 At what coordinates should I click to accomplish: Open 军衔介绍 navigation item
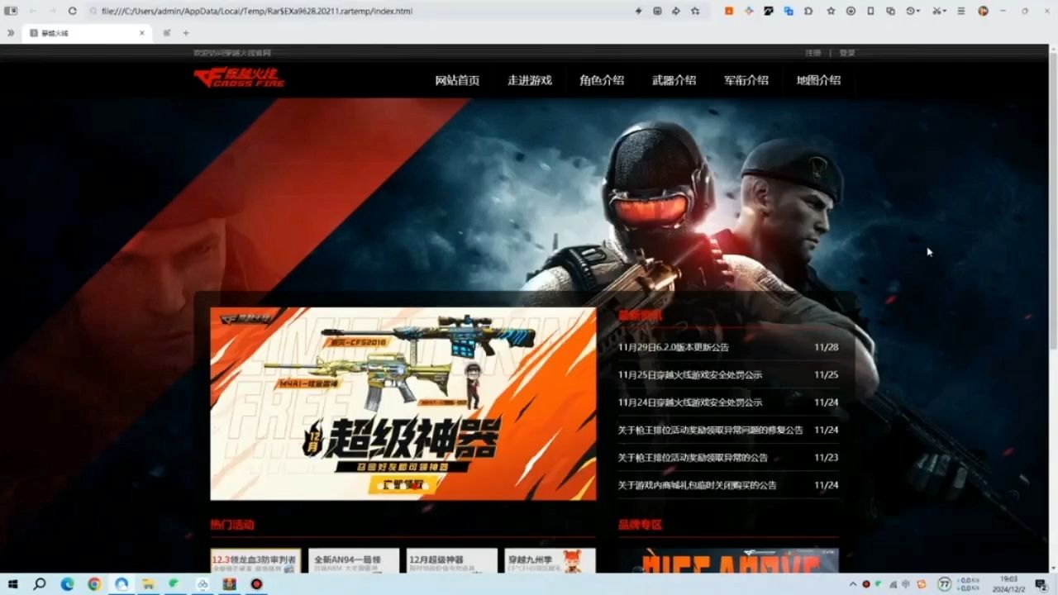click(x=746, y=80)
